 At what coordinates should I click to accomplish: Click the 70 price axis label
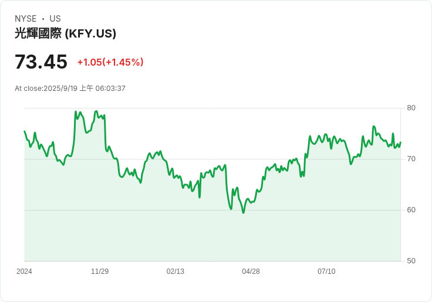[x=411, y=159]
